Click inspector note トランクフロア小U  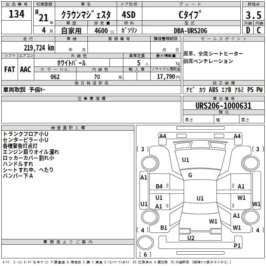click(26, 134)
